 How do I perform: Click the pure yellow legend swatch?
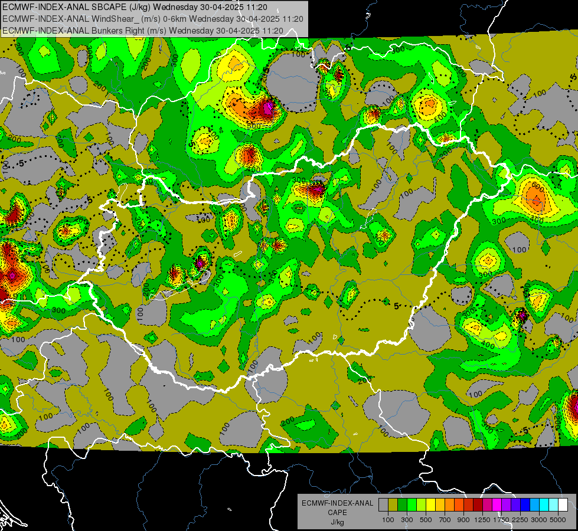click(x=430, y=504)
